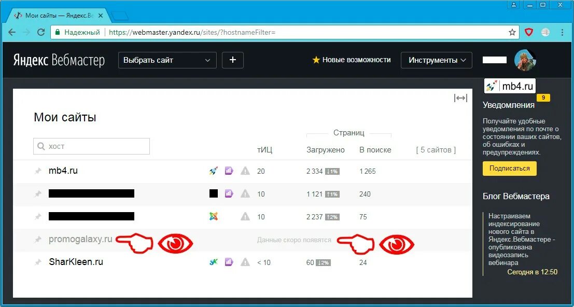Click pin icon in row with 2 237 pages
Screen dimensions: 574x307
[38, 217]
